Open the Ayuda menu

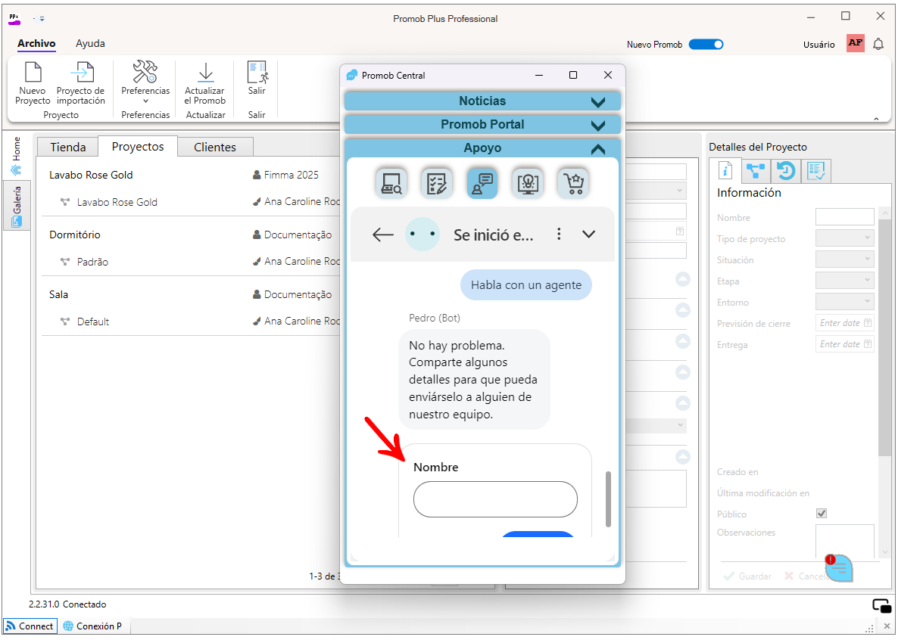pyautogui.click(x=90, y=44)
